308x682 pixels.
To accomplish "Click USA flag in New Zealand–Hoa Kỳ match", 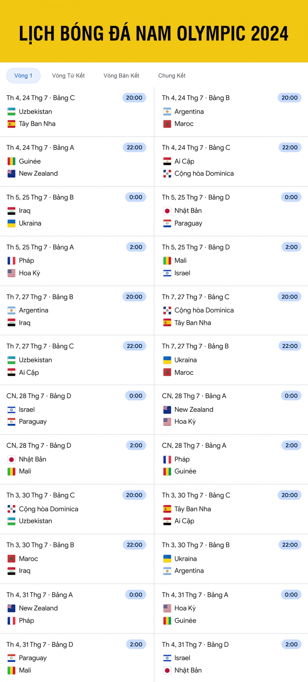I will pos(167,421).
